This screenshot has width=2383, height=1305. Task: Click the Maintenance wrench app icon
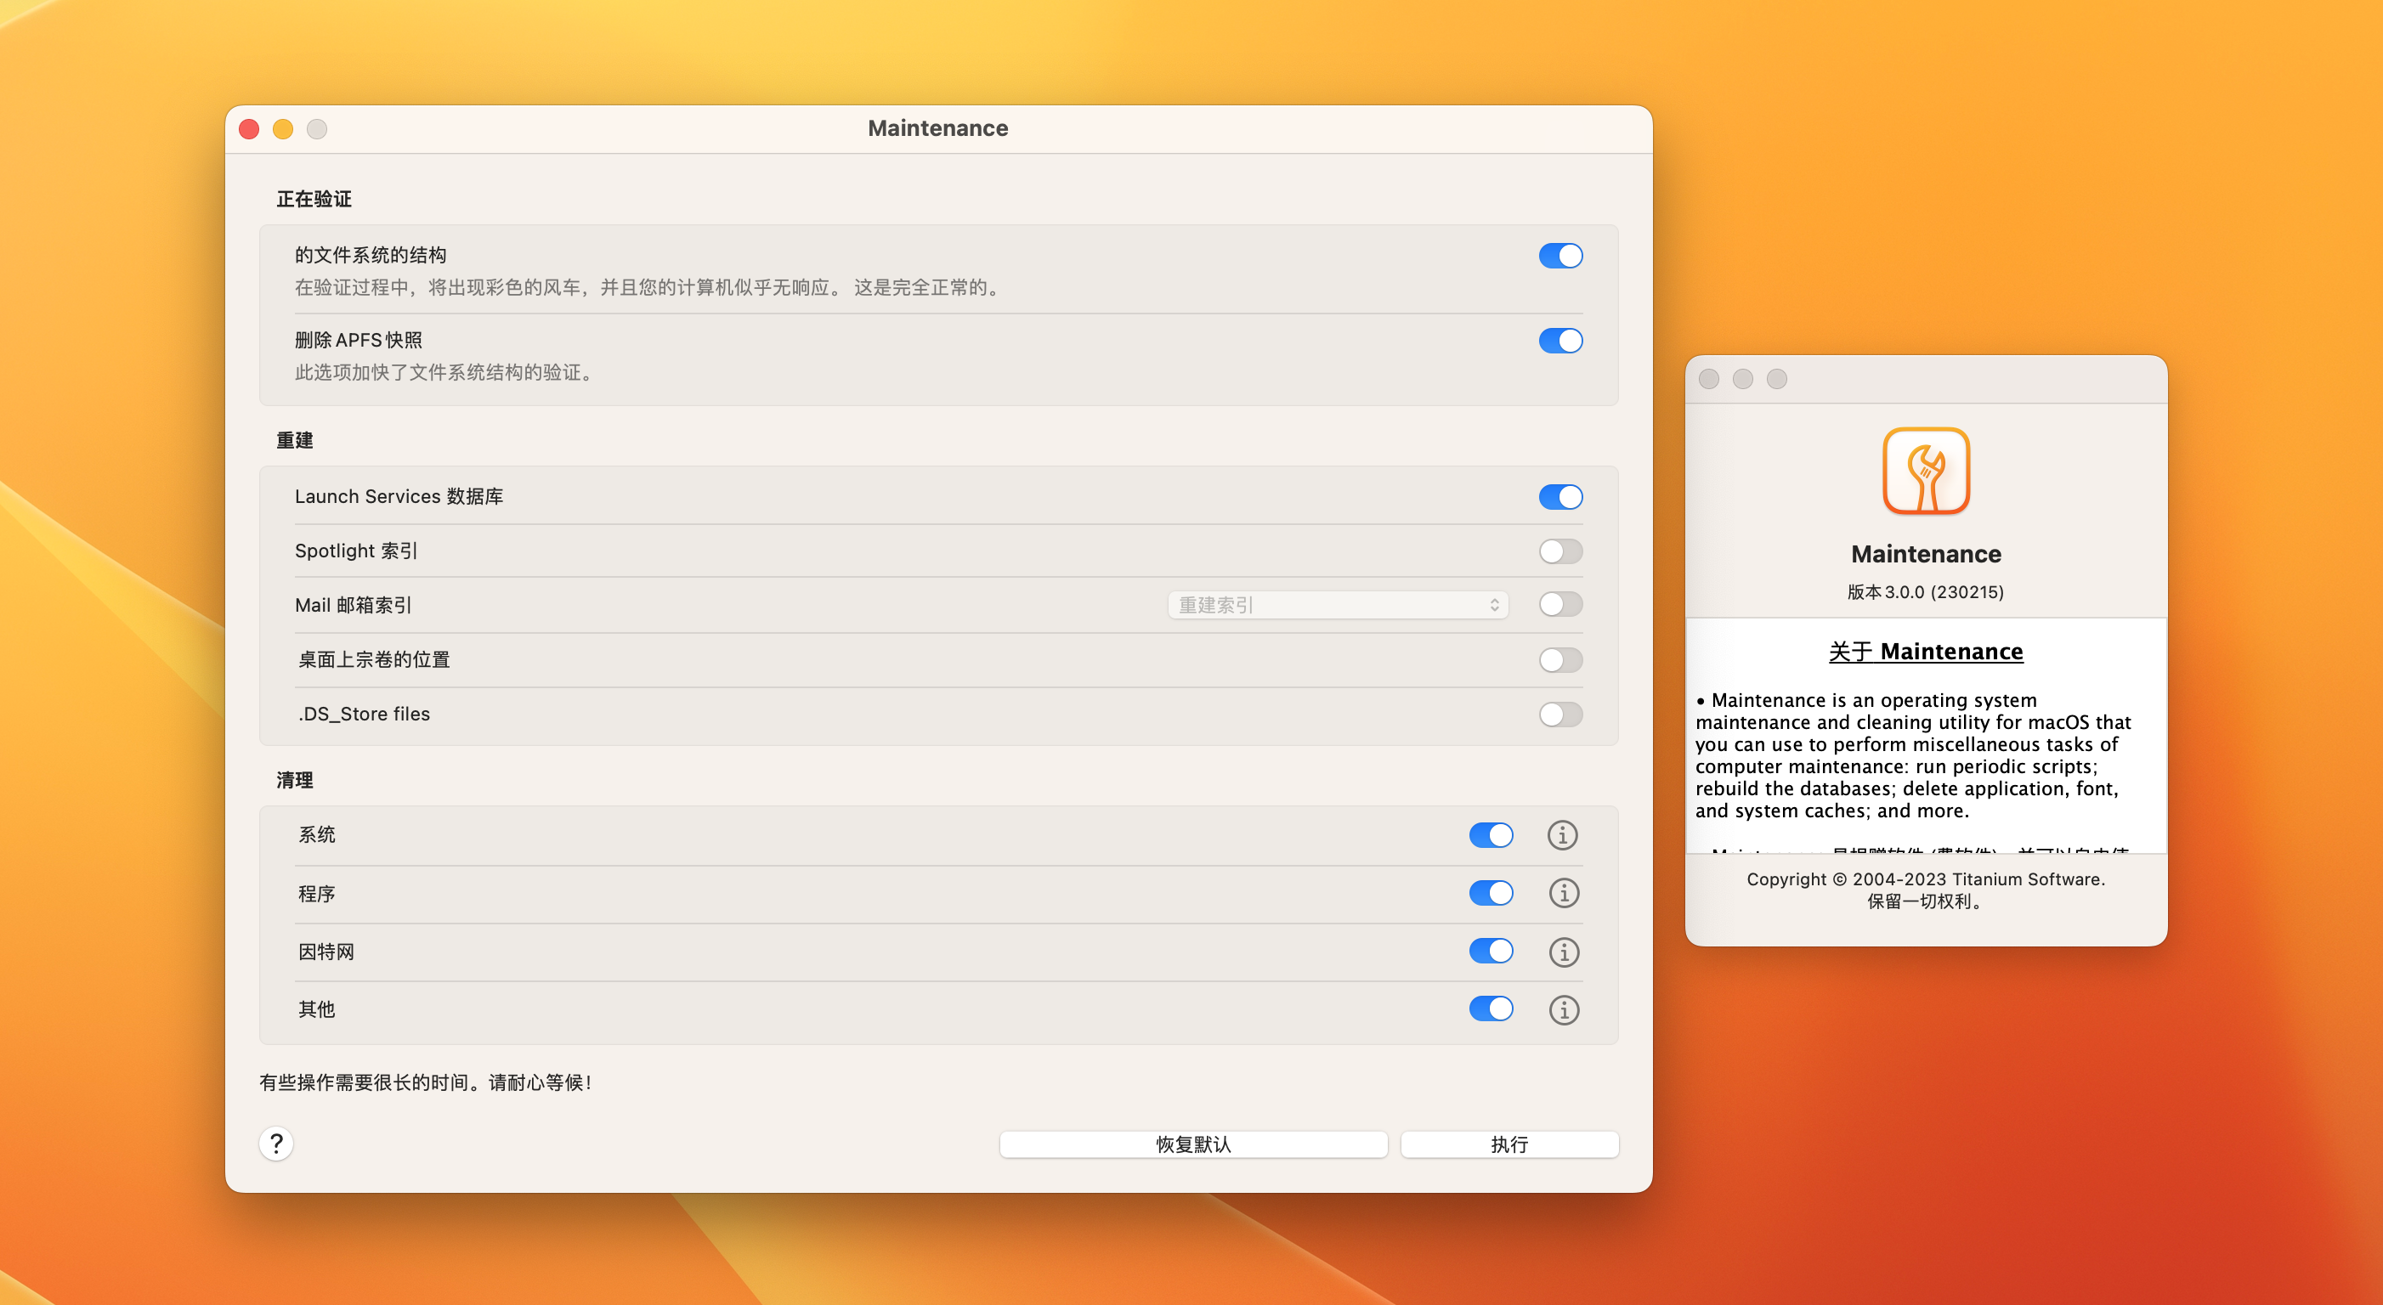tap(1926, 471)
